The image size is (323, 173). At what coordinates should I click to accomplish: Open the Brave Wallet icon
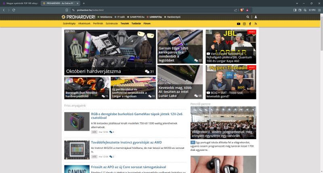(x=300, y=10)
